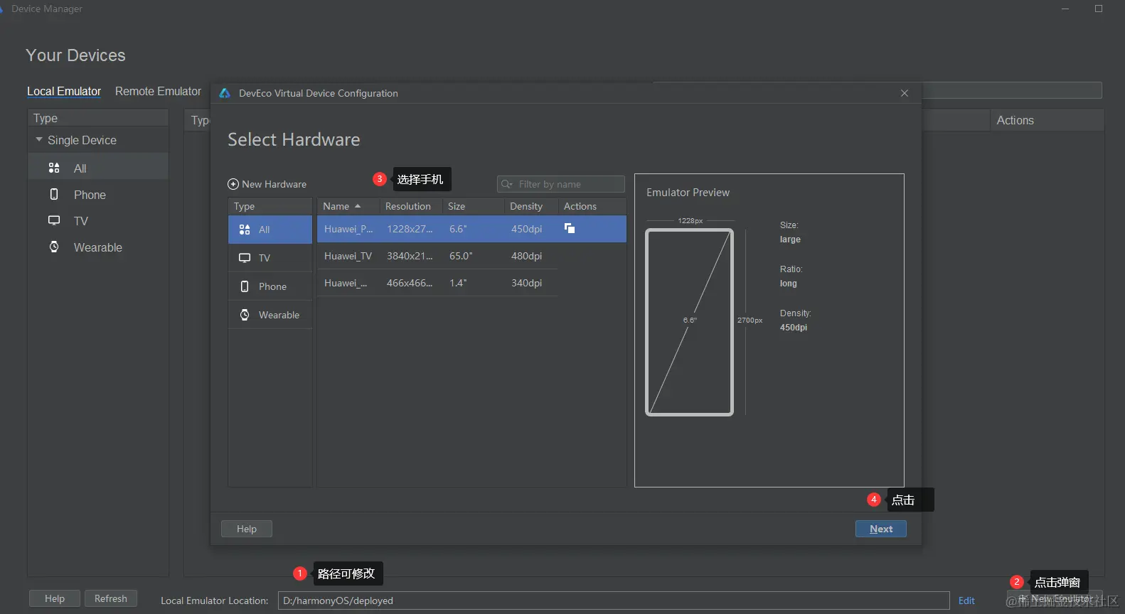
Task: Select Phone icon in Device Manager sidebar
Action: point(54,194)
